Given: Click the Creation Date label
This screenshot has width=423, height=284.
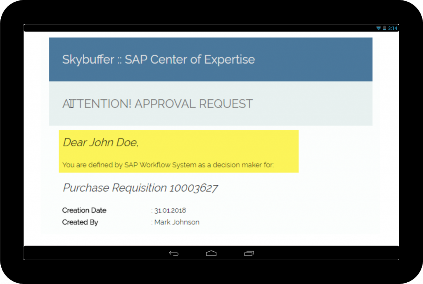Looking at the screenshot, I should (84, 210).
